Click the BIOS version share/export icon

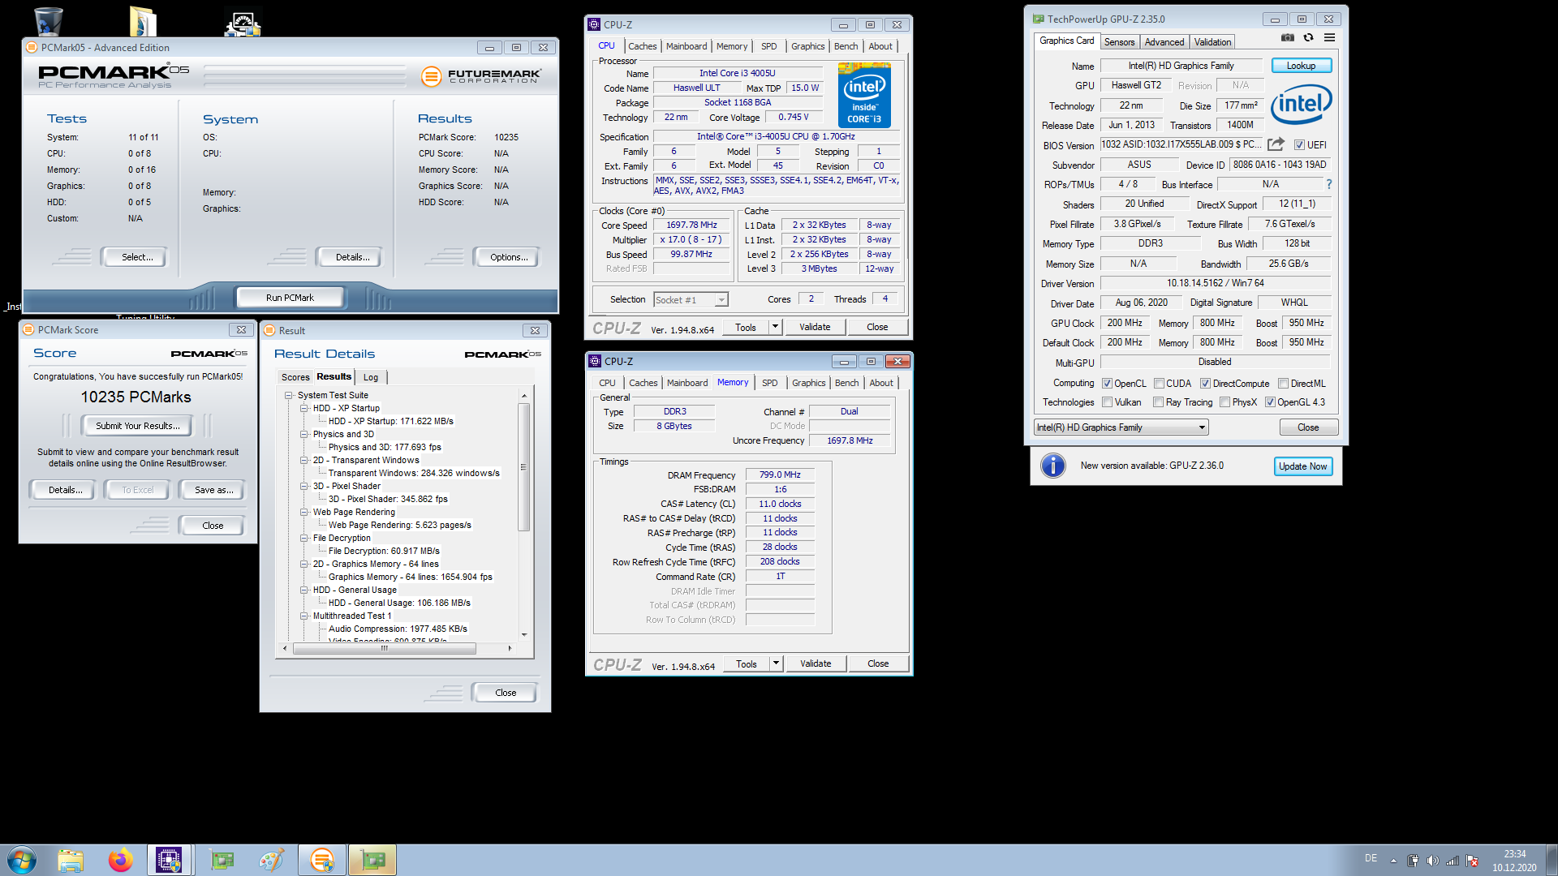1276,144
